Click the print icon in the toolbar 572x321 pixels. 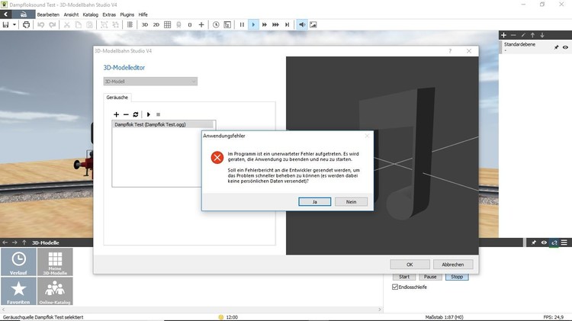[x=26, y=25]
